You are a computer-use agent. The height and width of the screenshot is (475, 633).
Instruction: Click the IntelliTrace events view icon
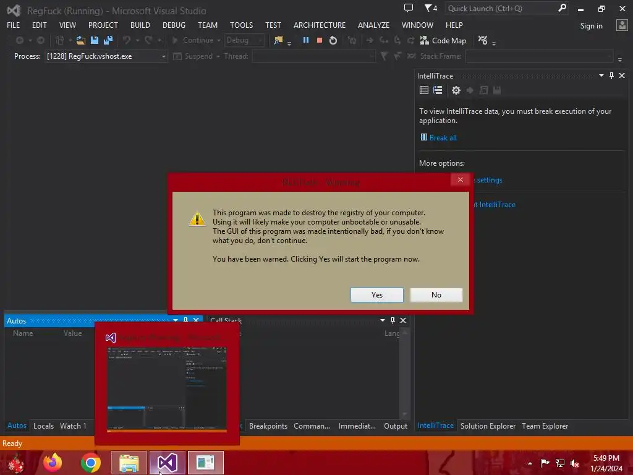point(424,90)
